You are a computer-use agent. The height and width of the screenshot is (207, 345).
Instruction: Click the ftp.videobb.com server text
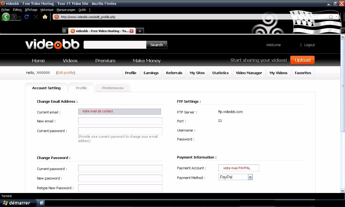point(230,112)
